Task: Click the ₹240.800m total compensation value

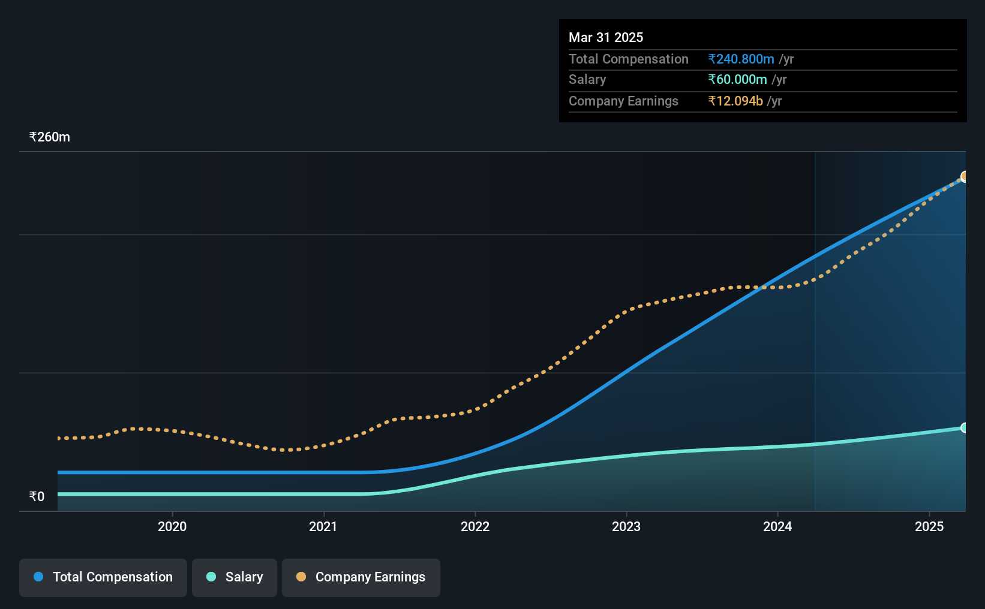Action: (741, 59)
